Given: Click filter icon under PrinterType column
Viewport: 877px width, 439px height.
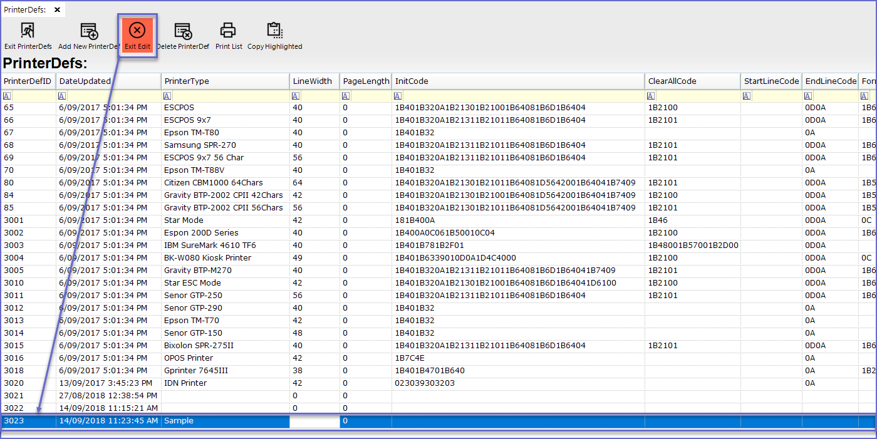Looking at the screenshot, I should [167, 96].
